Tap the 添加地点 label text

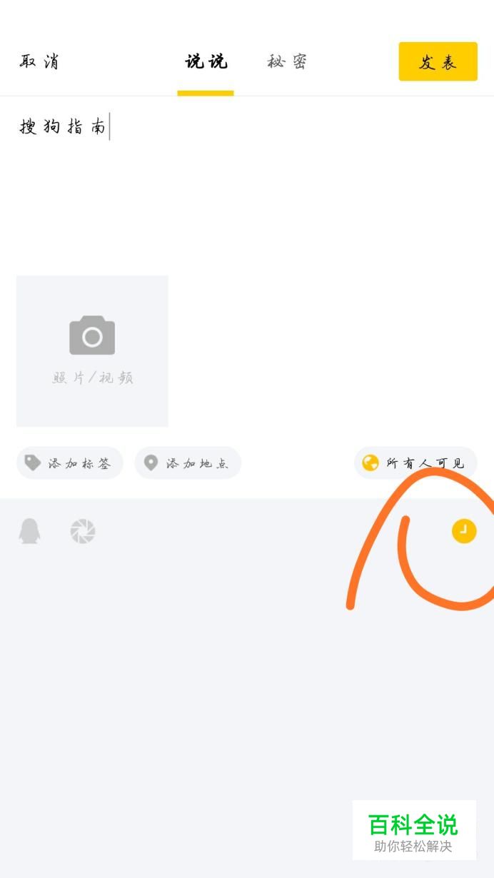click(x=198, y=463)
